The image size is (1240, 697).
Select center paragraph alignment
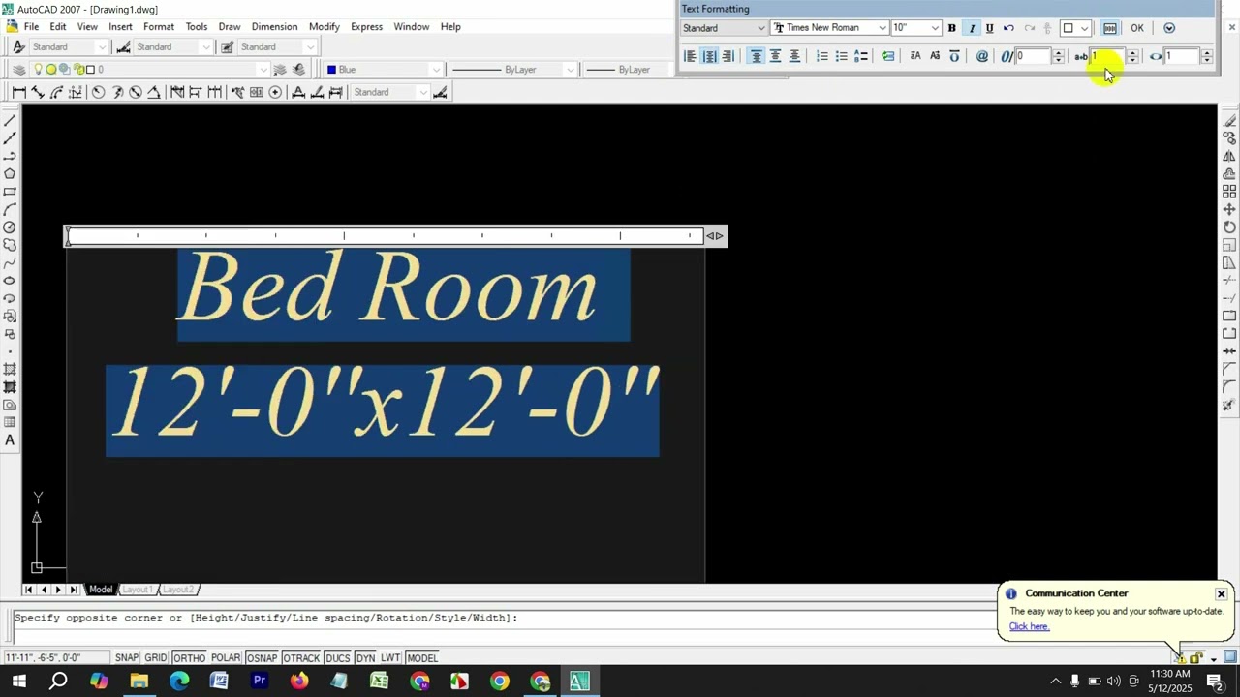[x=709, y=56]
